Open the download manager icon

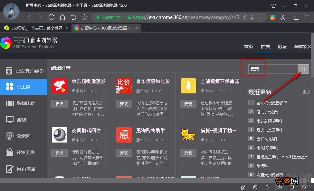296,17
